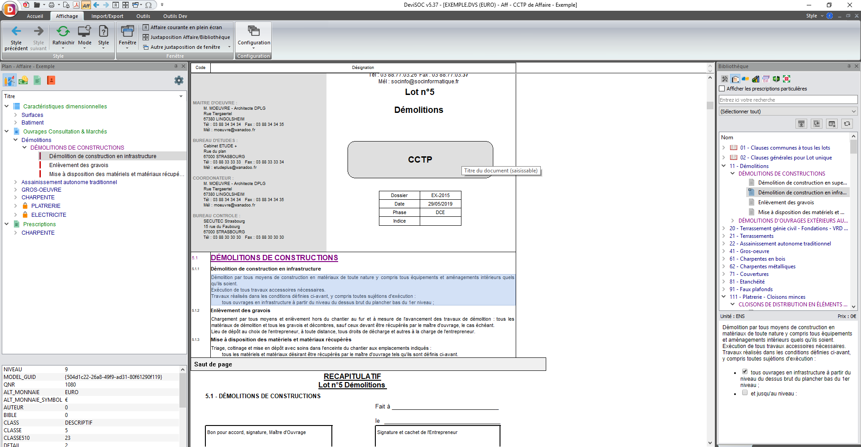The image size is (861, 447).
Task: Click Juxtaposition Affaire/Bibliothèque button
Action: 186,37
